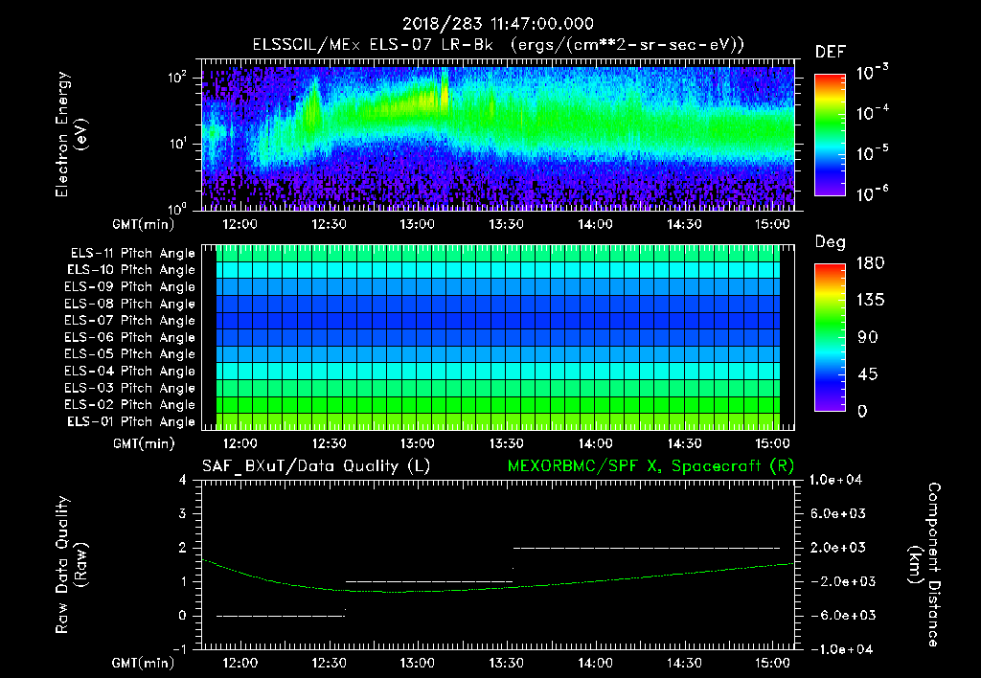The height and width of the screenshot is (678, 981).
Task: Click the "-1" tick on Raw Data Quality axis
Action: pos(179,649)
